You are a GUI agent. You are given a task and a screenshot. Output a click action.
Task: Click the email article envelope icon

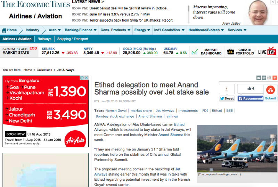coord(259,78)
